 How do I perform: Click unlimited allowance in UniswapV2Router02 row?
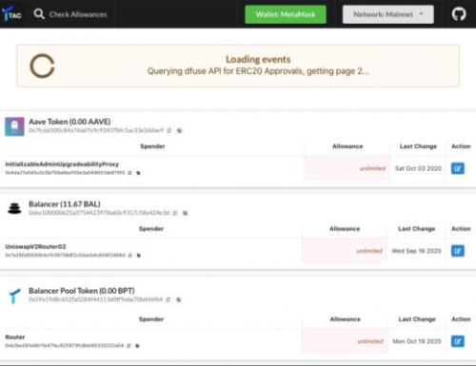pos(369,251)
